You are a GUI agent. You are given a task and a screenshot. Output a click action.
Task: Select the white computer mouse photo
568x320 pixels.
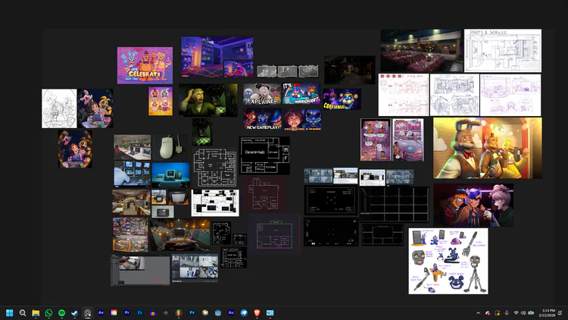(170, 147)
